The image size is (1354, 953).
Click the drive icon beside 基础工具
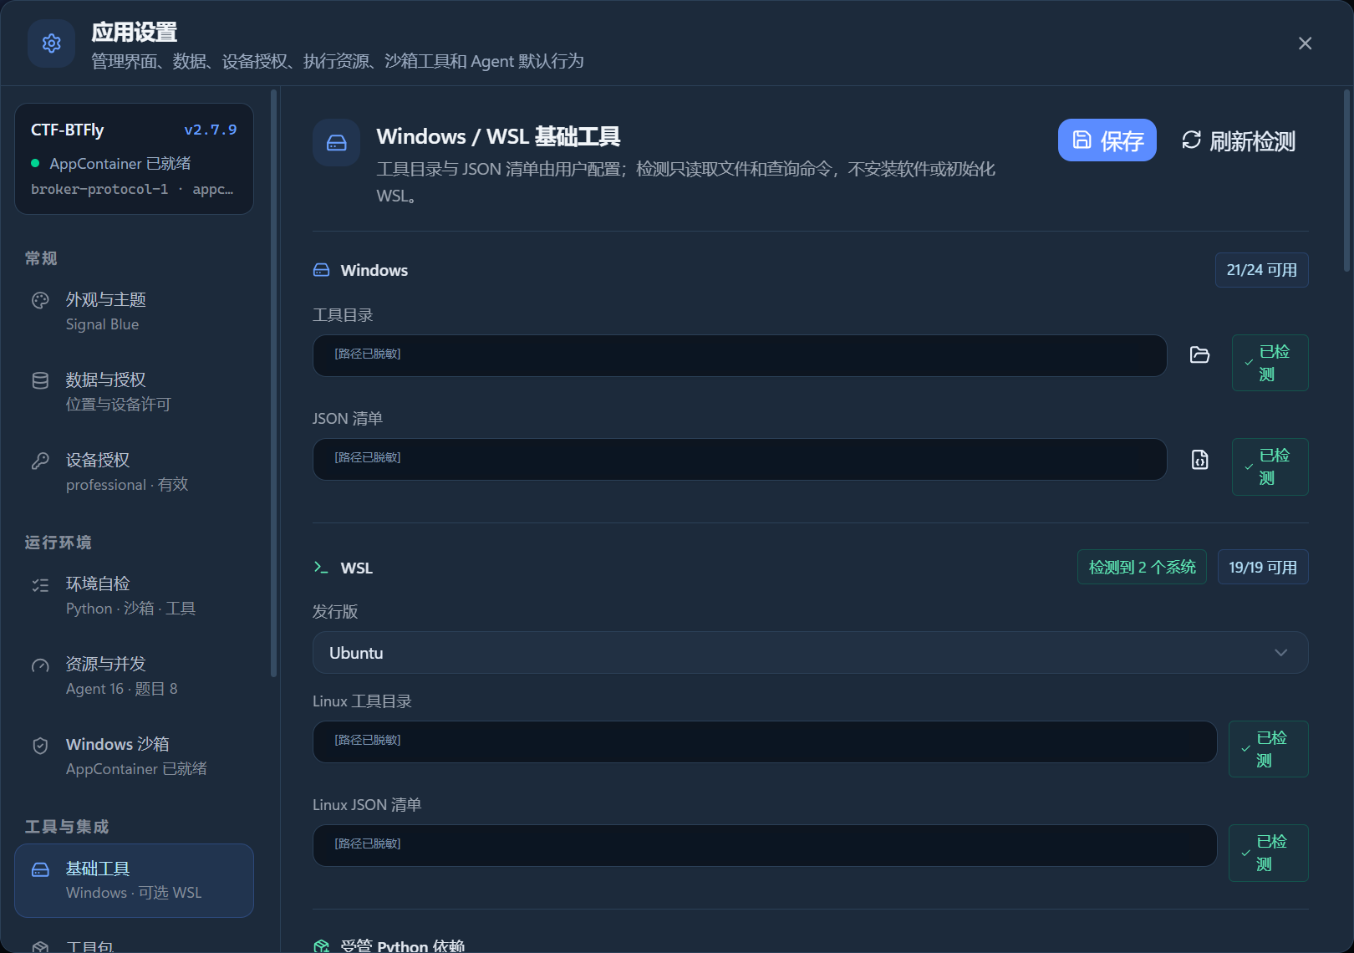(x=40, y=869)
